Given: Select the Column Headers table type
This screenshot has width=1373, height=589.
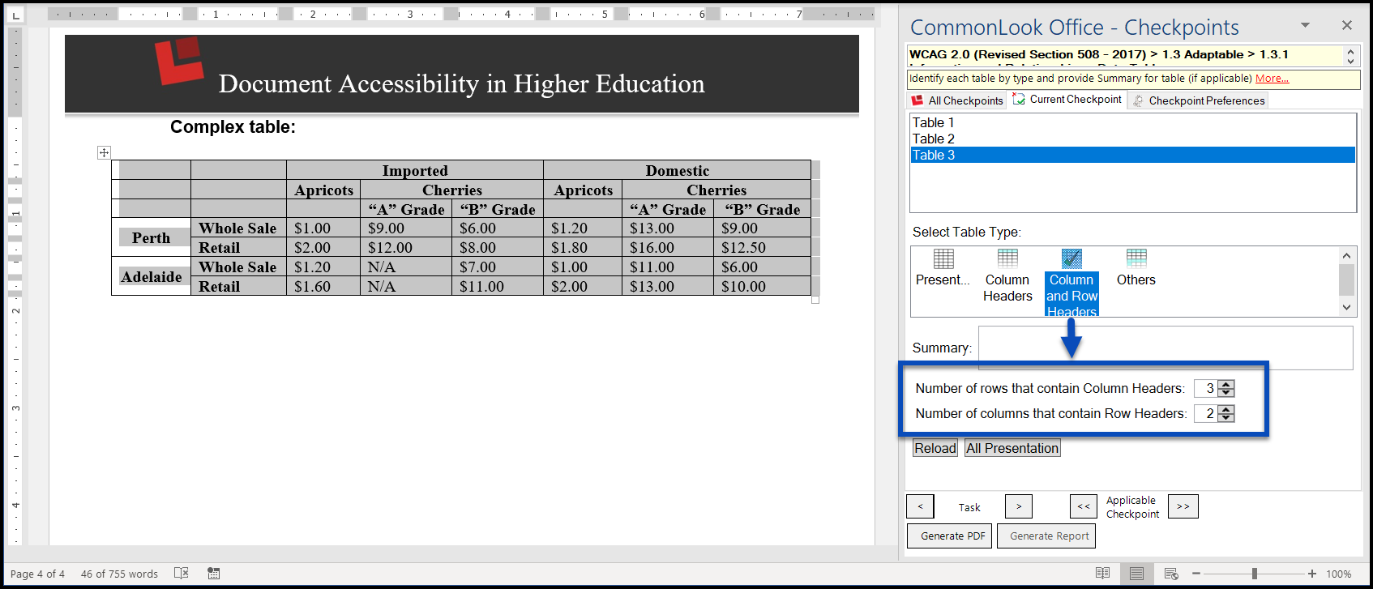Looking at the screenshot, I should (x=1007, y=275).
